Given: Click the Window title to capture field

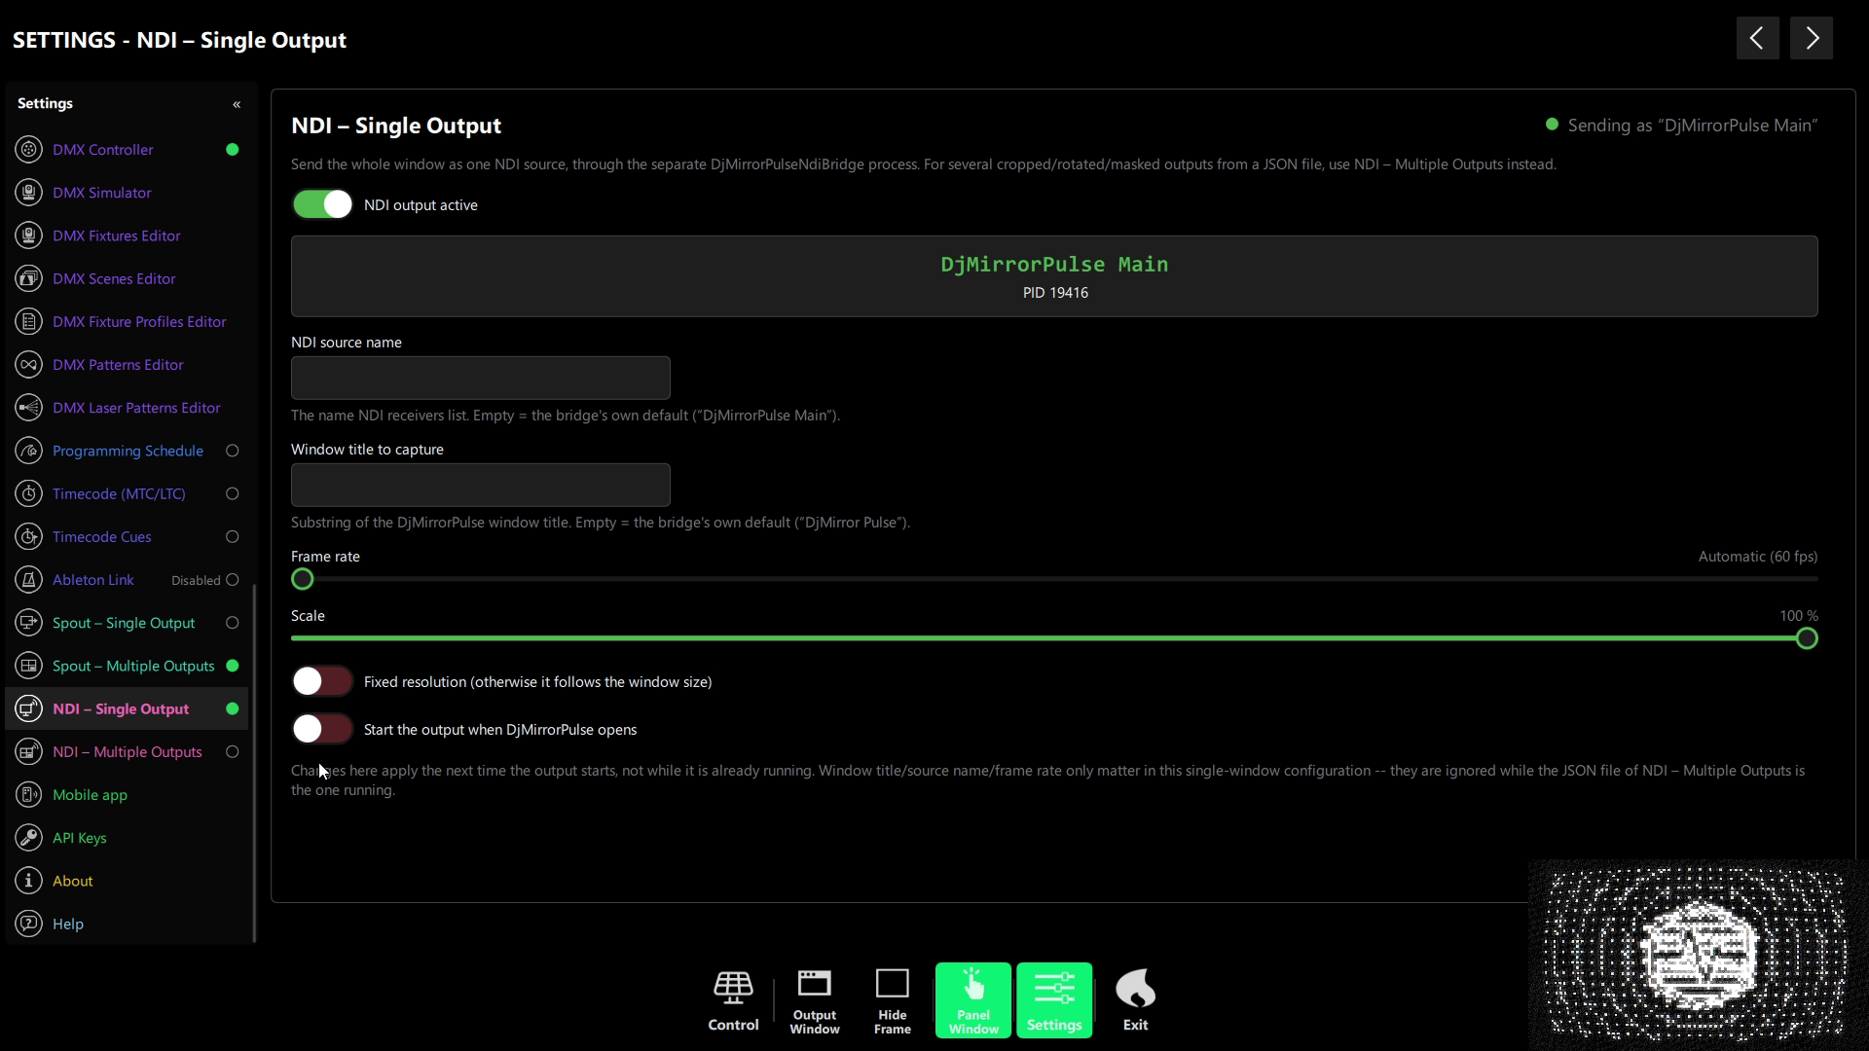Looking at the screenshot, I should [481, 485].
